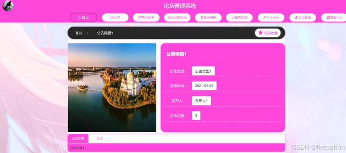This screenshot has width=346, height=153.
Task: Open the 首页 home navigation item
Action: coord(84,17)
